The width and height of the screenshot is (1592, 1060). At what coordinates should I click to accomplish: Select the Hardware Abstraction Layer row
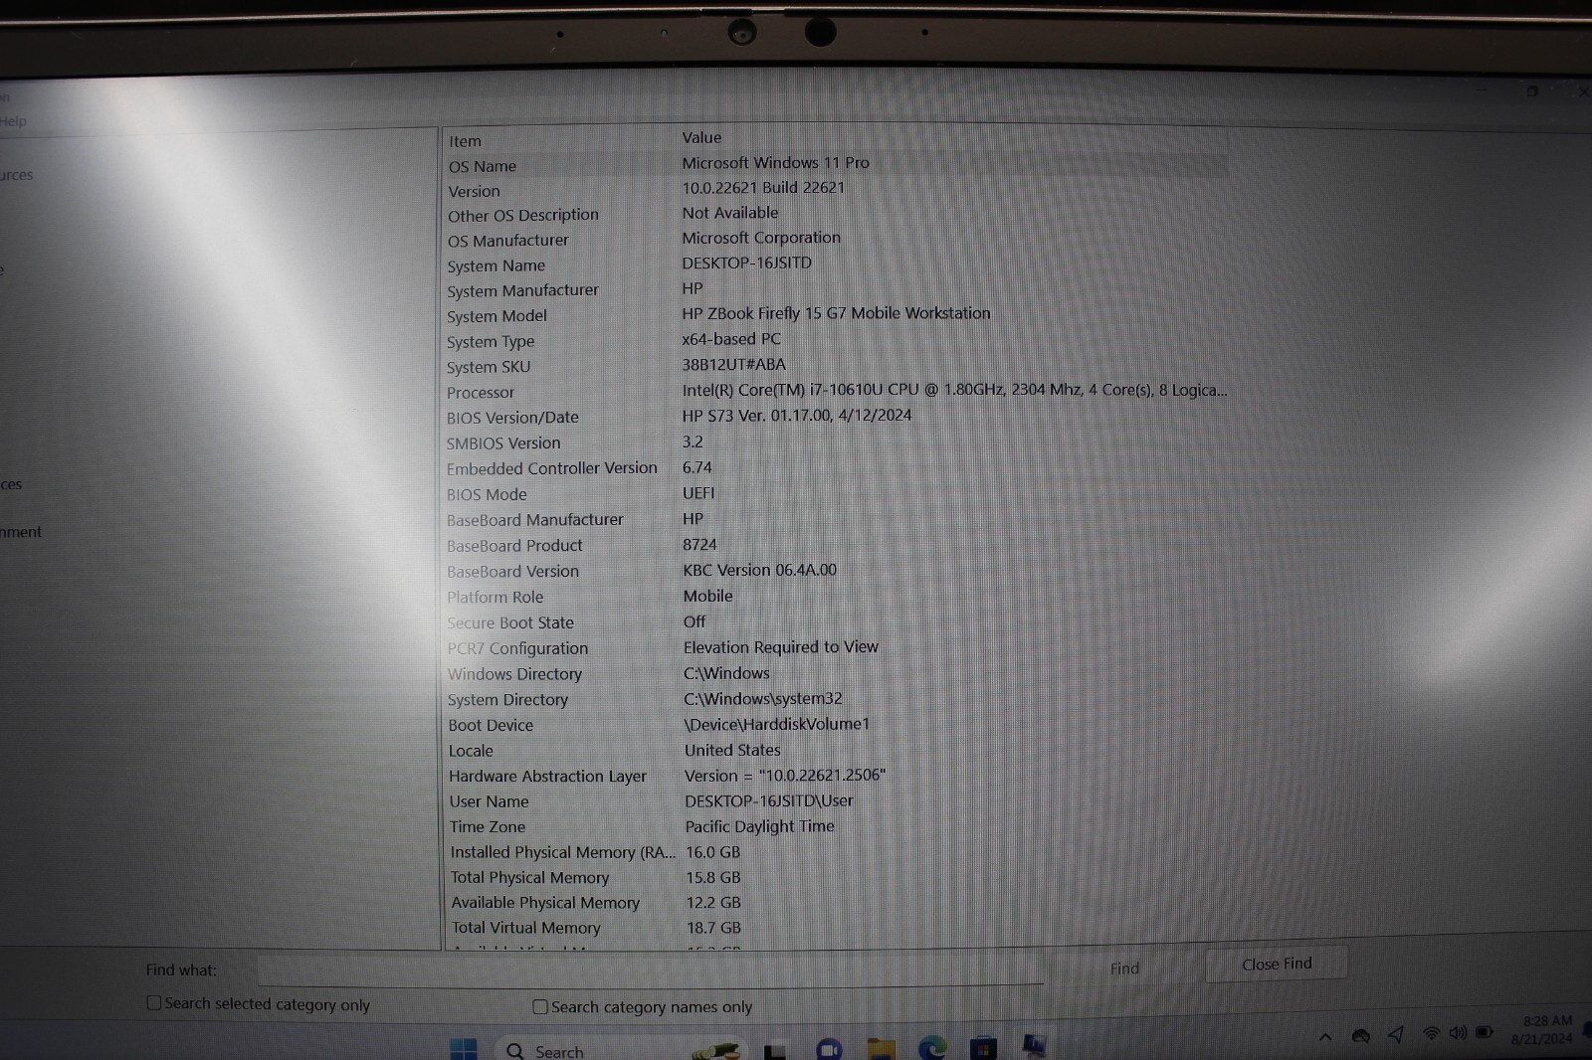(836, 777)
